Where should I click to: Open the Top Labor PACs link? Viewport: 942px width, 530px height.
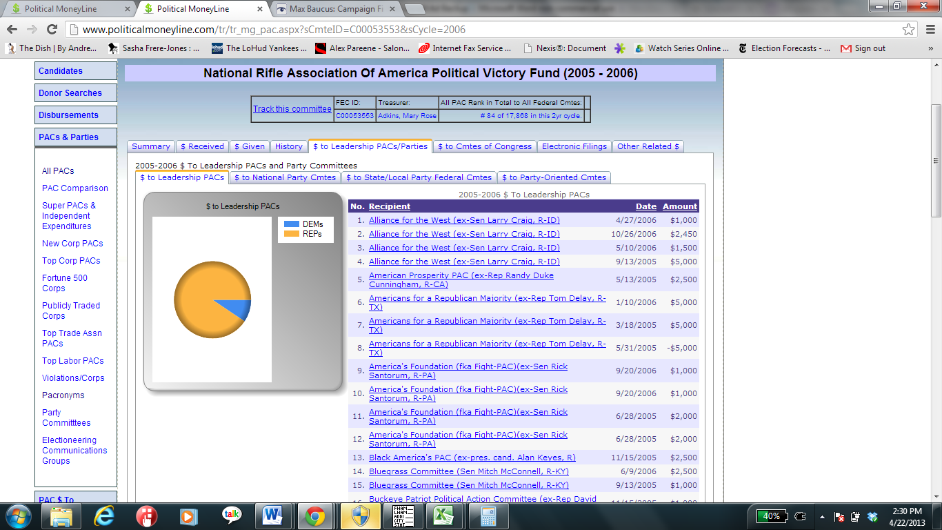[73, 361]
